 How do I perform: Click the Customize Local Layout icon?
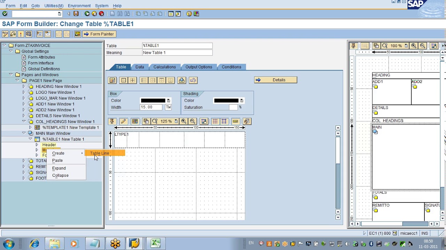point(196,14)
